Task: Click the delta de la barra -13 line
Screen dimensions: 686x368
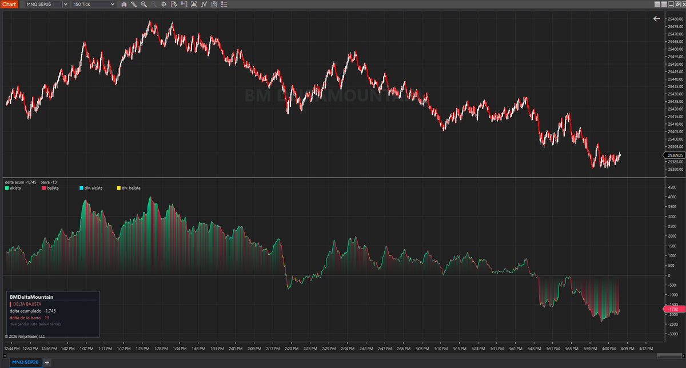Action: pos(30,318)
